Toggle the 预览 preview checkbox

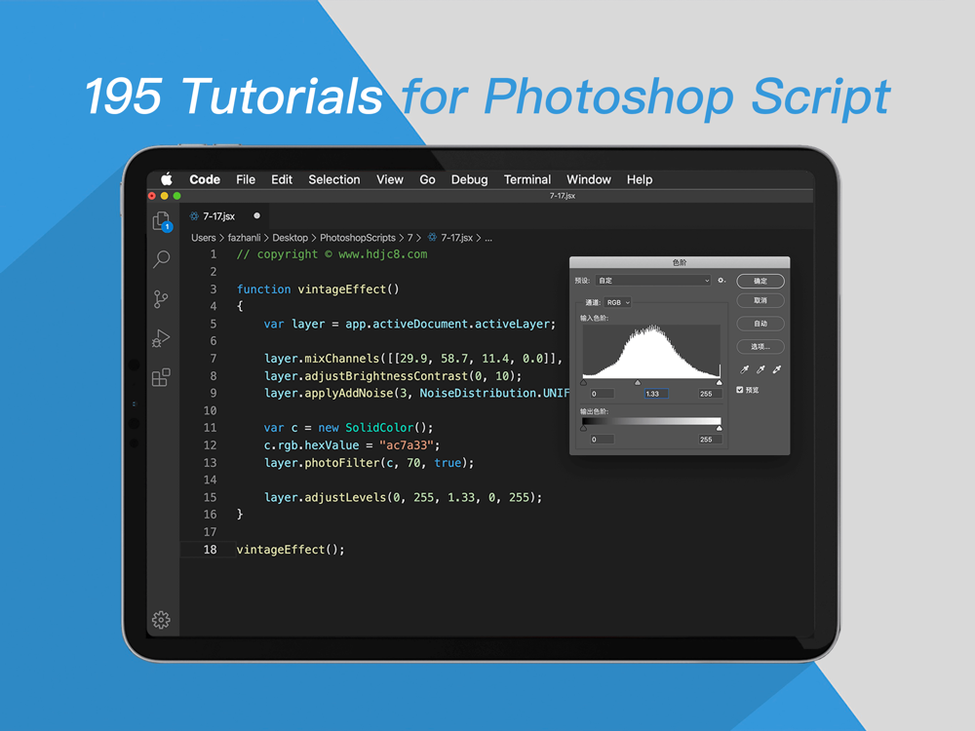click(740, 390)
